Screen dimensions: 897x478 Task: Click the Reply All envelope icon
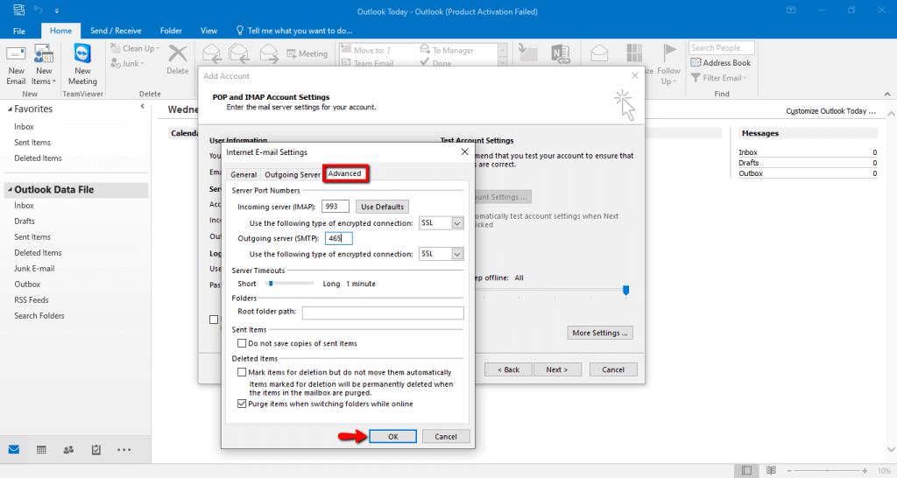239,53
